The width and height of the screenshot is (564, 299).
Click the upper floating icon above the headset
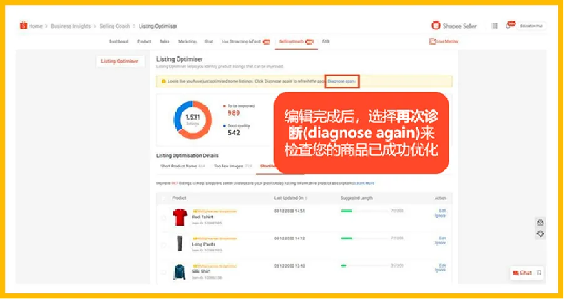click(540, 223)
